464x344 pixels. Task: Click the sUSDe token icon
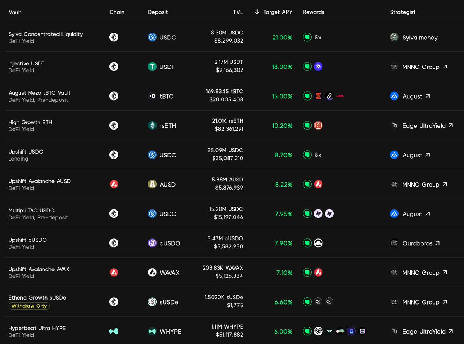tap(152, 302)
